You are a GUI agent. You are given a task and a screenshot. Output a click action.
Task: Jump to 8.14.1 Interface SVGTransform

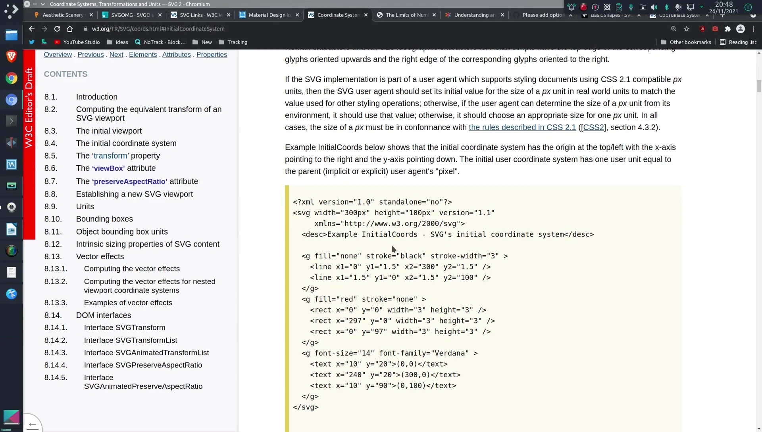(x=125, y=328)
